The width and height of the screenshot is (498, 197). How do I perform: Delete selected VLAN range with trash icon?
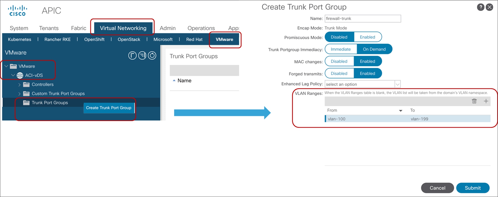pyautogui.click(x=474, y=101)
